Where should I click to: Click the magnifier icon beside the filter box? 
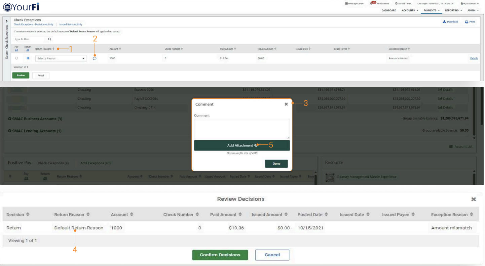tap(49, 39)
